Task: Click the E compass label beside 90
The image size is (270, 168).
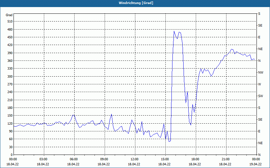Action: 259,131
